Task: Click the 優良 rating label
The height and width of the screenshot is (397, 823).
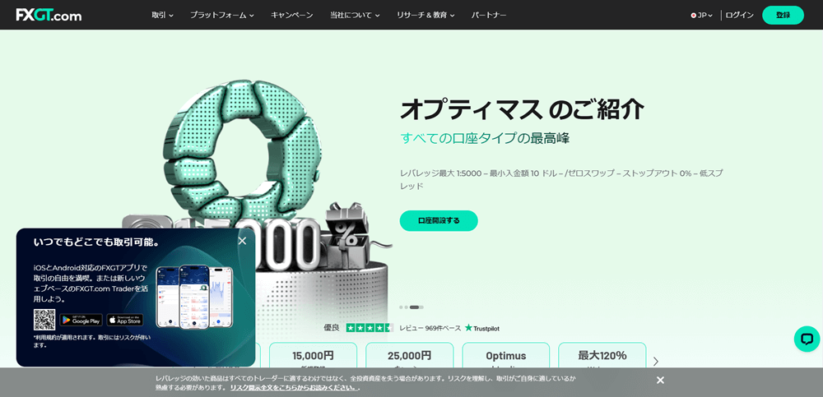Action: (332, 328)
